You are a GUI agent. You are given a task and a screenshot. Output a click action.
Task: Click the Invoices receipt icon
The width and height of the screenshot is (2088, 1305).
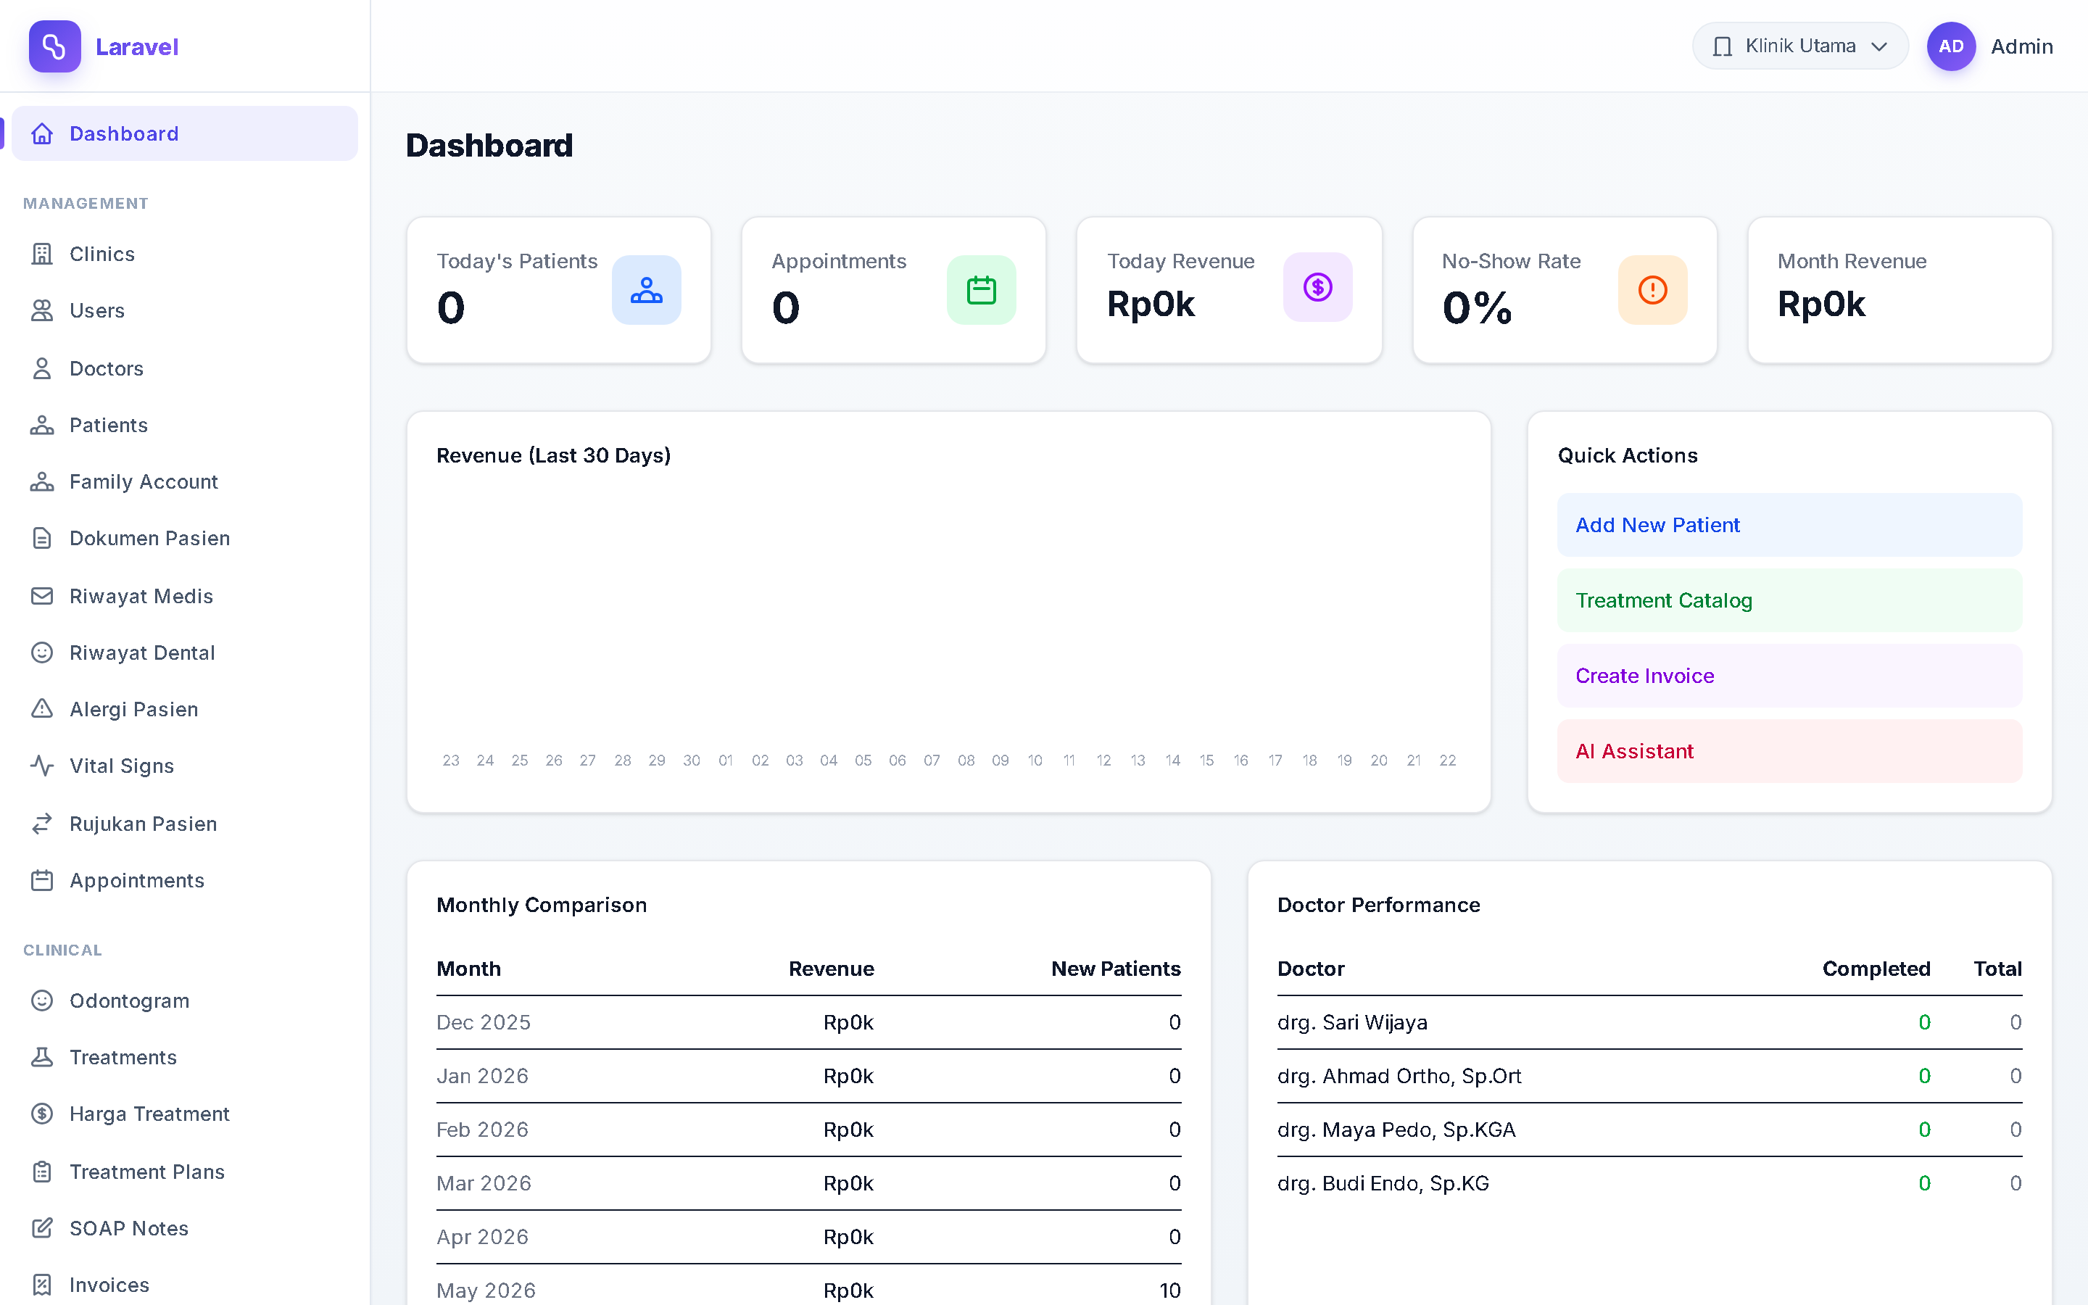[42, 1285]
